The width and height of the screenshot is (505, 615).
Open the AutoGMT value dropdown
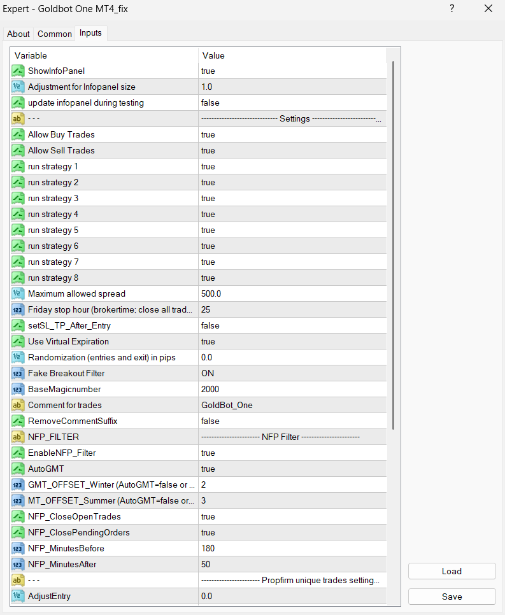(292, 469)
